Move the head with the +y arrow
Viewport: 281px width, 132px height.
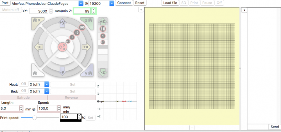click(62, 23)
